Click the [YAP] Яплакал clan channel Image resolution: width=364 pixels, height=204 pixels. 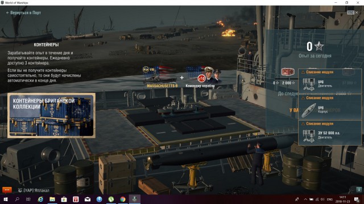pyautogui.click(x=34, y=190)
